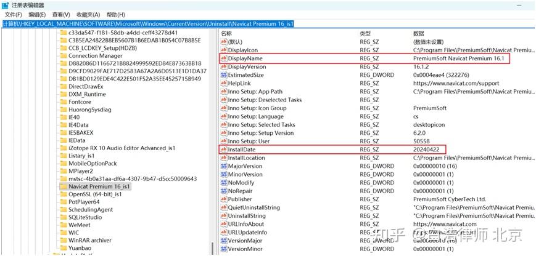
Task: Open the 编辑(E) menu
Action: 37,15
